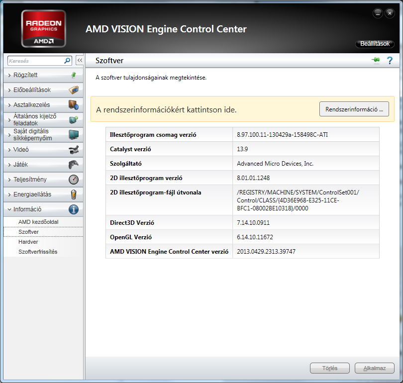Expand the Videó section
Screen dimensions: 403x383
(43, 150)
